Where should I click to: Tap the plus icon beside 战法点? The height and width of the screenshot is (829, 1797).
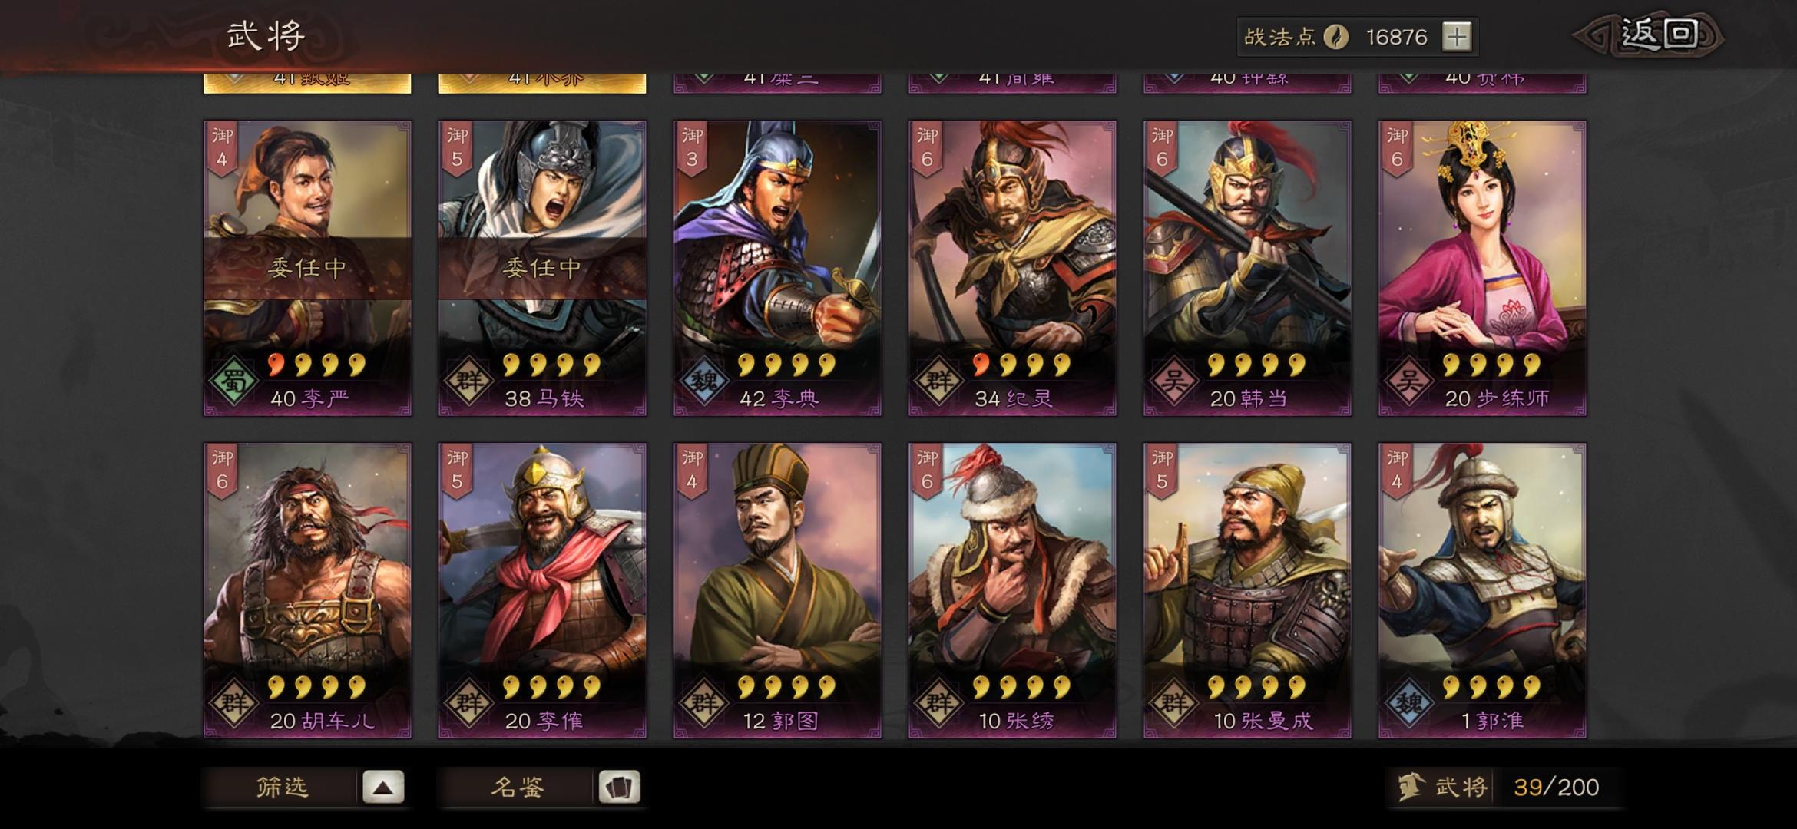pos(1456,37)
